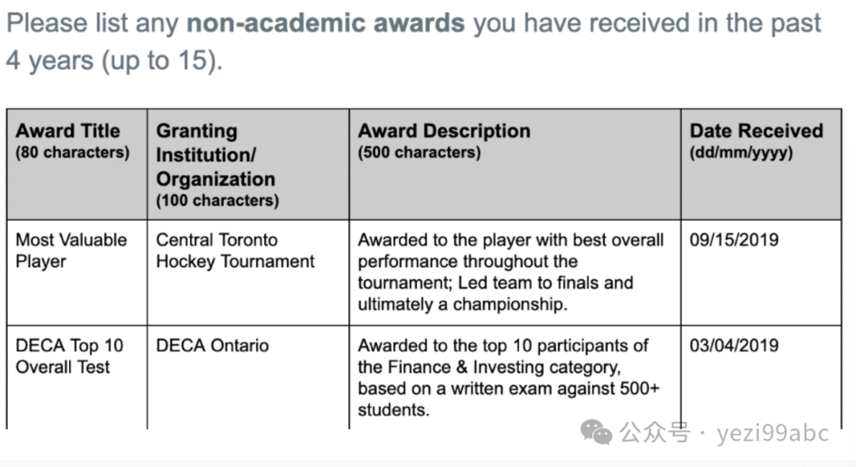The width and height of the screenshot is (856, 467).
Task: Click the 'Award Description' column header
Action: click(515, 164)
